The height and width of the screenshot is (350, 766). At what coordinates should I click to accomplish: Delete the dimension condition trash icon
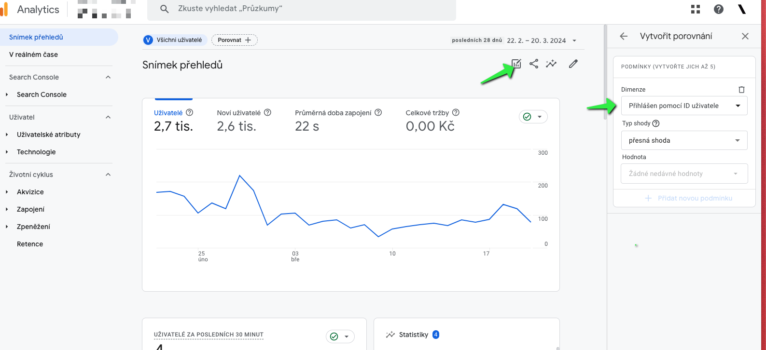742,90
